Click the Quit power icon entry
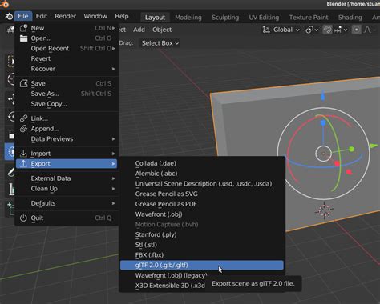Viewport: 380px width, 304px height. click(23, 218)
